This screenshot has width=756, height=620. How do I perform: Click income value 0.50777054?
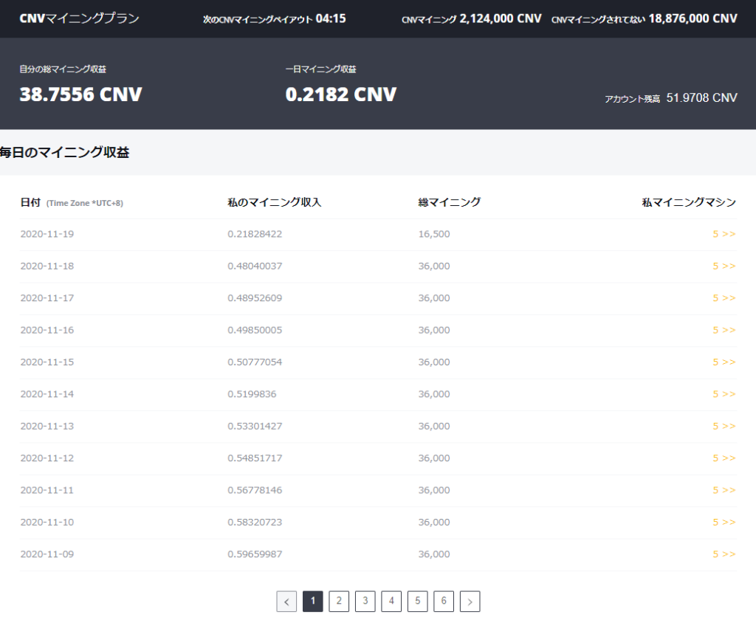pyautogui.click(x=255, y=362)
